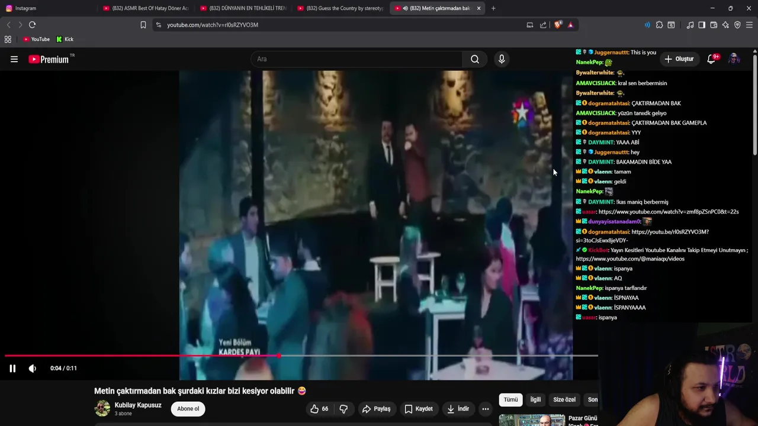Reload the current page
The width and height of the screenshot is (758, 426).
(33, 25)
